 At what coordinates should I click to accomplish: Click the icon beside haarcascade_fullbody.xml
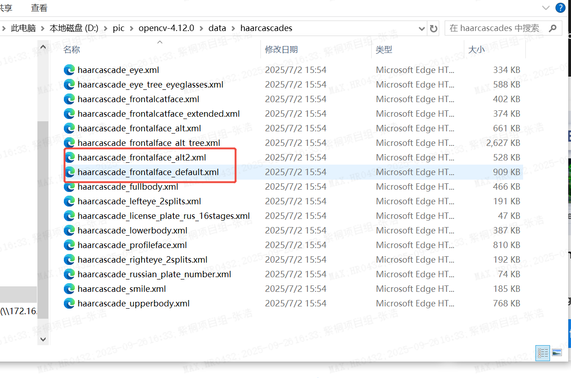(x=69, y=186)
